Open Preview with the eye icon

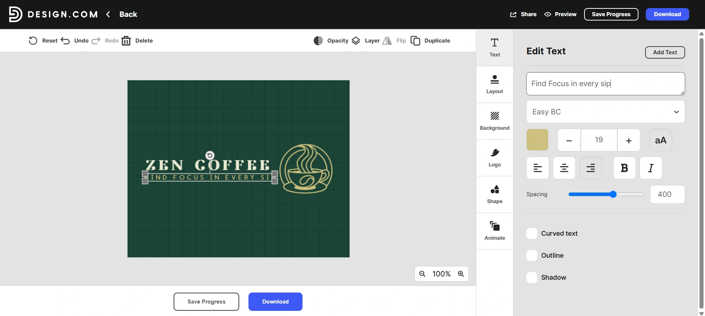click(548, 14)
